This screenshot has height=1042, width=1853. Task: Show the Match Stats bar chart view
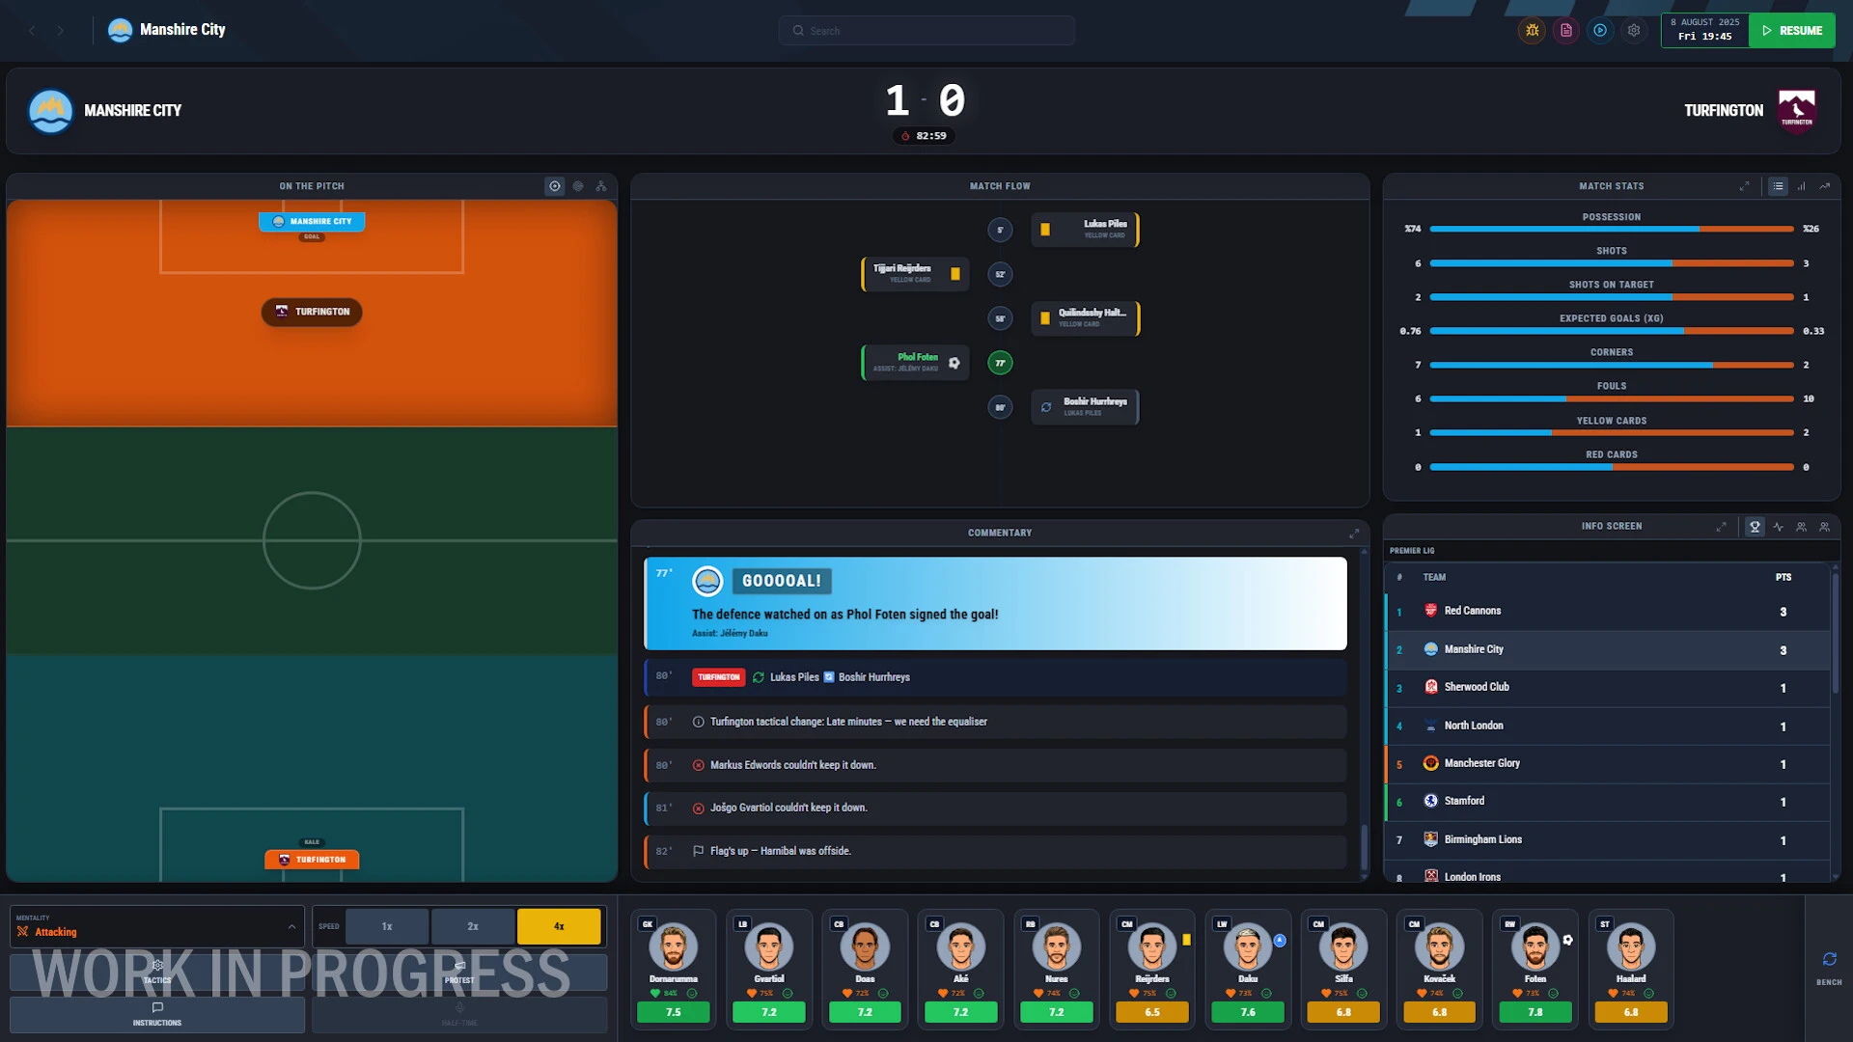(x=1801, y=186)
